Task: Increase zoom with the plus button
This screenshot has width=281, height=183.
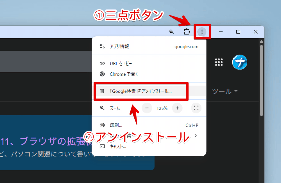Action: 177,108
